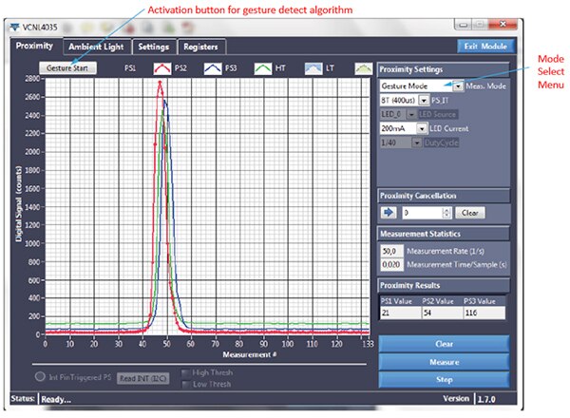Screen dimensions: 570x418
Task: Click the HT threshold legend icon
Action: point(314,68)
